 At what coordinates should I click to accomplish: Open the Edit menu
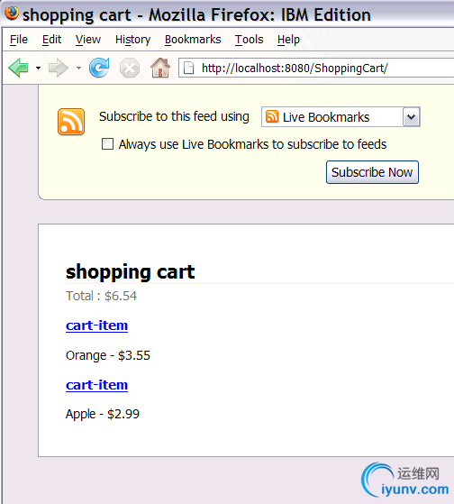click(x=51, y=40)
